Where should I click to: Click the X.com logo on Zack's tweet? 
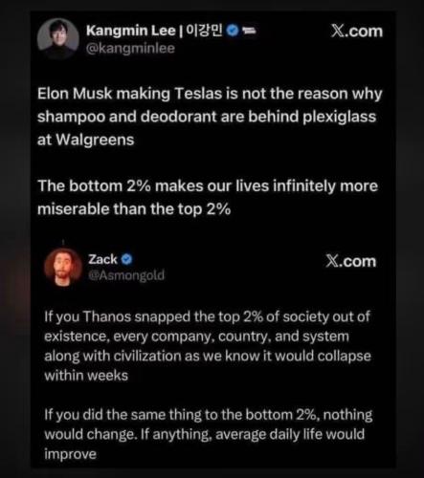click(351, 261)
